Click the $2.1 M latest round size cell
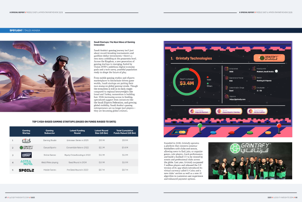 (x=102, y=148)
